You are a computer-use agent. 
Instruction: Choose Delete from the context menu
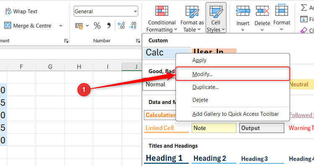point(233,100)
